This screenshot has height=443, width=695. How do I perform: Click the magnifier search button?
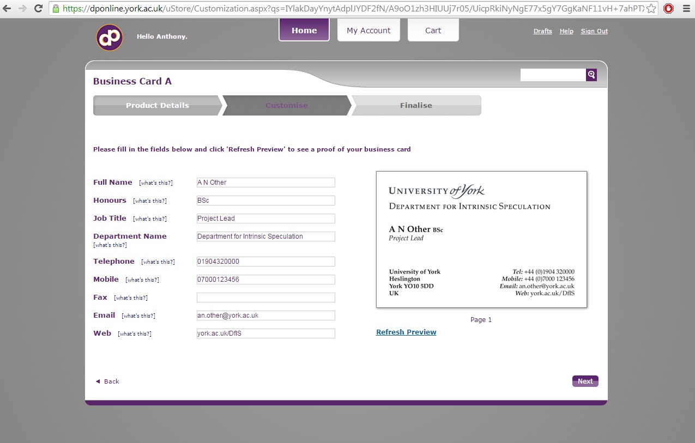[x=591, y=75]
